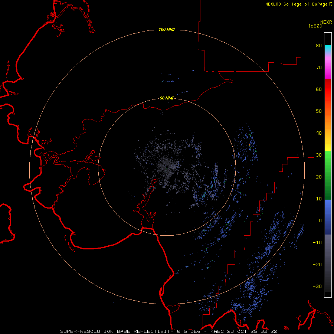Click the 40 value on the dBZ scale
This screenshot has height=334, width=334.
(319, 133)
